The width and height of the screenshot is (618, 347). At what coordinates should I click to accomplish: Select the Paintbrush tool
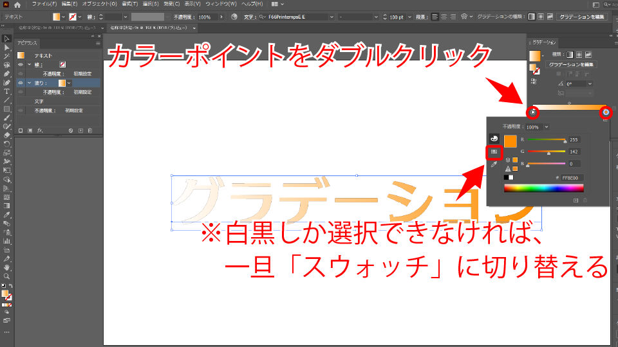[x=6, y=118]
